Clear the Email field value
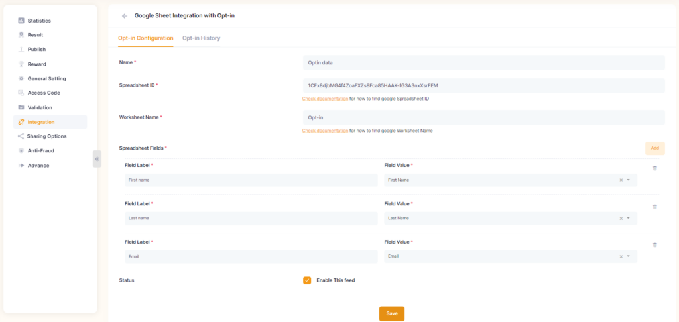Screen dimensions: 679x322 click(621, 256)
